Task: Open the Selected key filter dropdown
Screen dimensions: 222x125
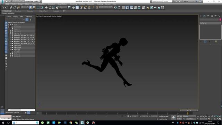Action: point(189,116)
